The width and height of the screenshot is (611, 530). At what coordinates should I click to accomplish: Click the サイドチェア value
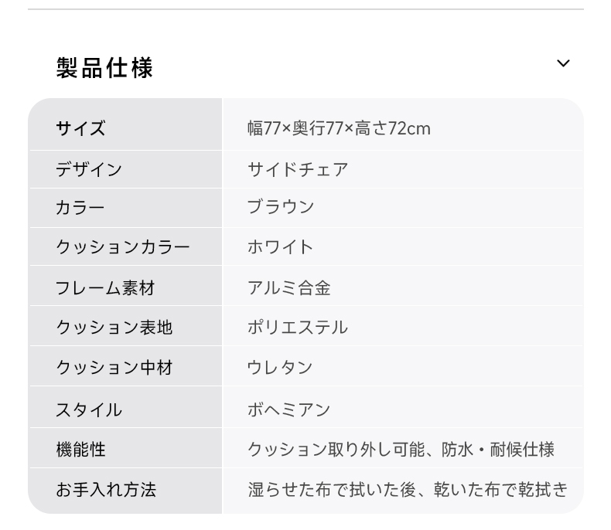(x=298, y=170)
